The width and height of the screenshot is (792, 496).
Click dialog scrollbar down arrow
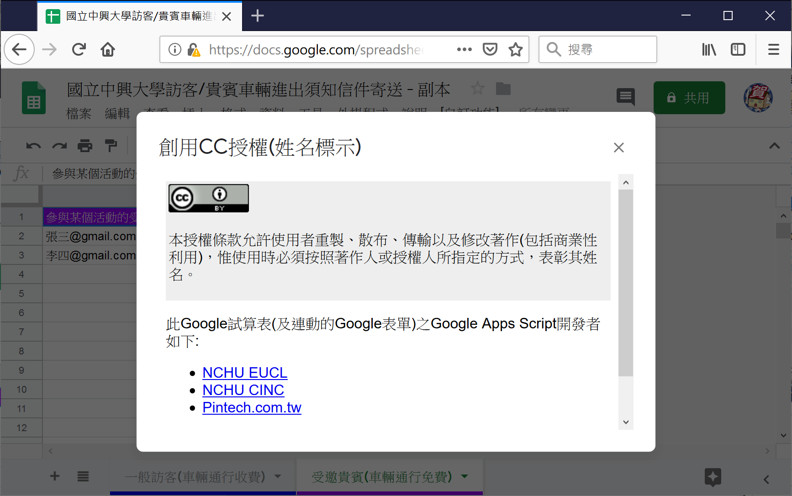point(626,422)
